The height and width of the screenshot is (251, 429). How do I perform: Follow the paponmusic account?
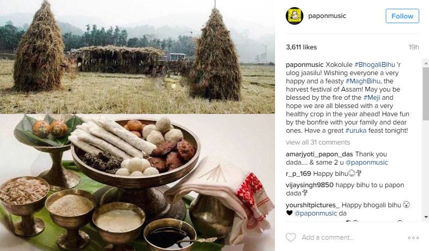pyautogui.click(x=402, y=16)
